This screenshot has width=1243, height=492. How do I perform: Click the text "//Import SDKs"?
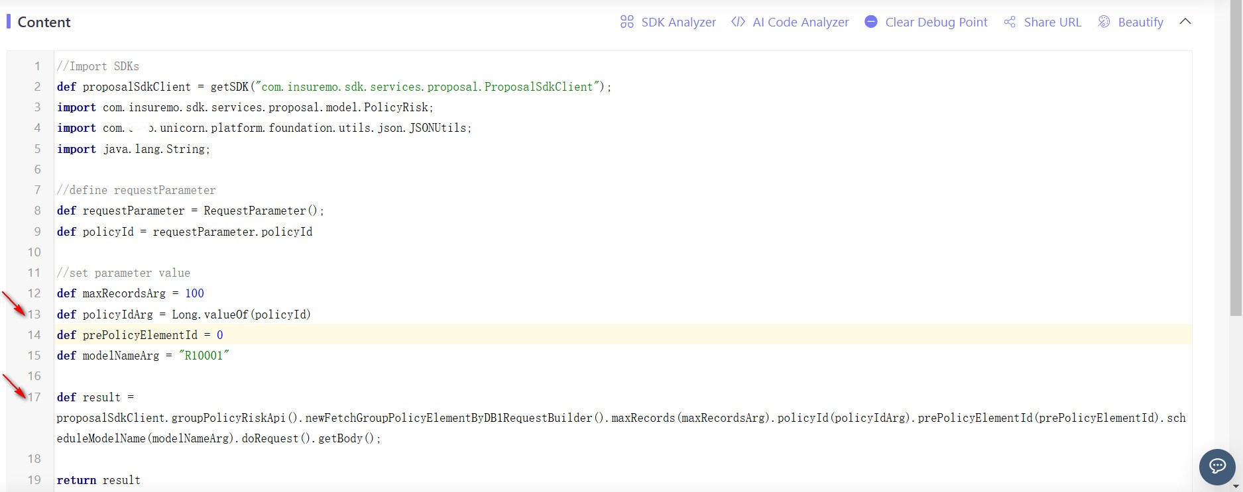click(x=98, y=66)
